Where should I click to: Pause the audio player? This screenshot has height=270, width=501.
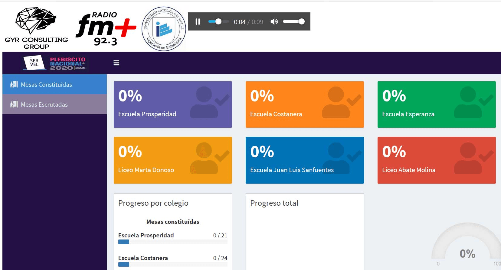click(198, 22)
